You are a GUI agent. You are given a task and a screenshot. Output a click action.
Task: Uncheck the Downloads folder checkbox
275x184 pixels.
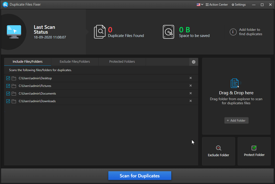click(x=8, y=101)
